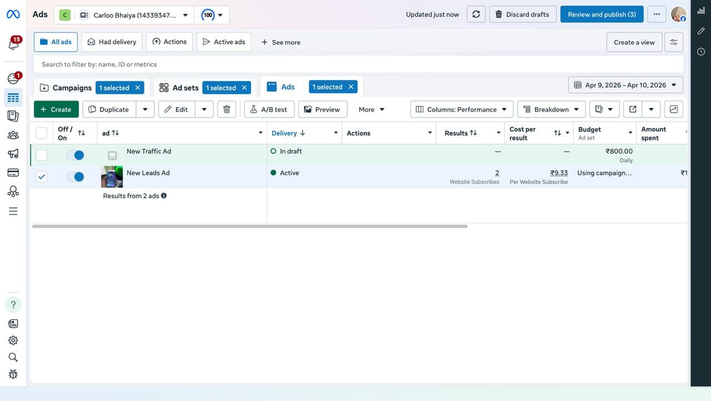Tick the select-all ads header checkbox

(42, 133)
